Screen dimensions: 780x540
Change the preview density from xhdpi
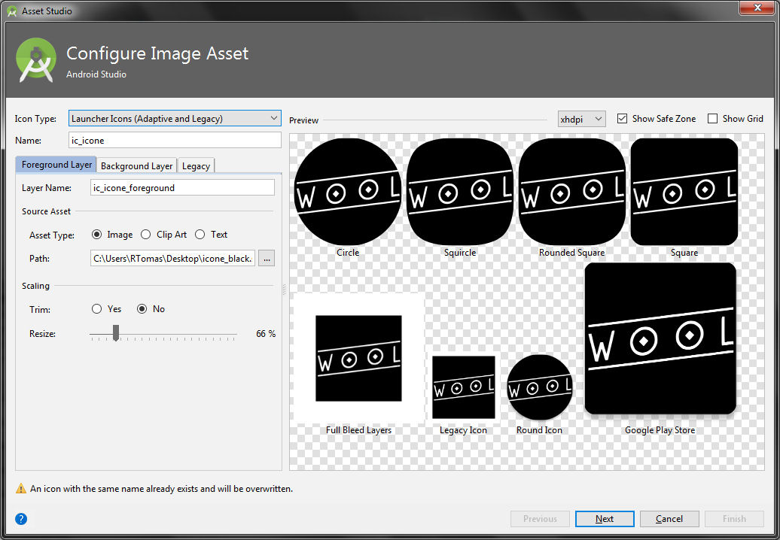click(581, 118)
